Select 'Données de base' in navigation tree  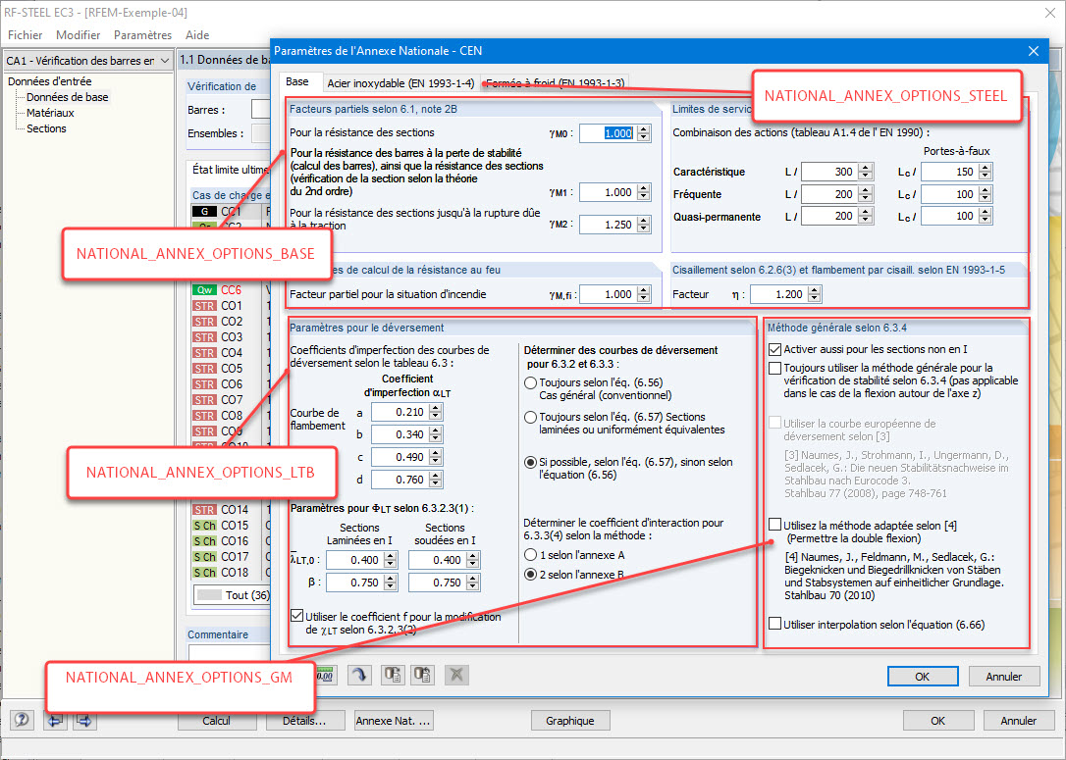tap(68, 97)
